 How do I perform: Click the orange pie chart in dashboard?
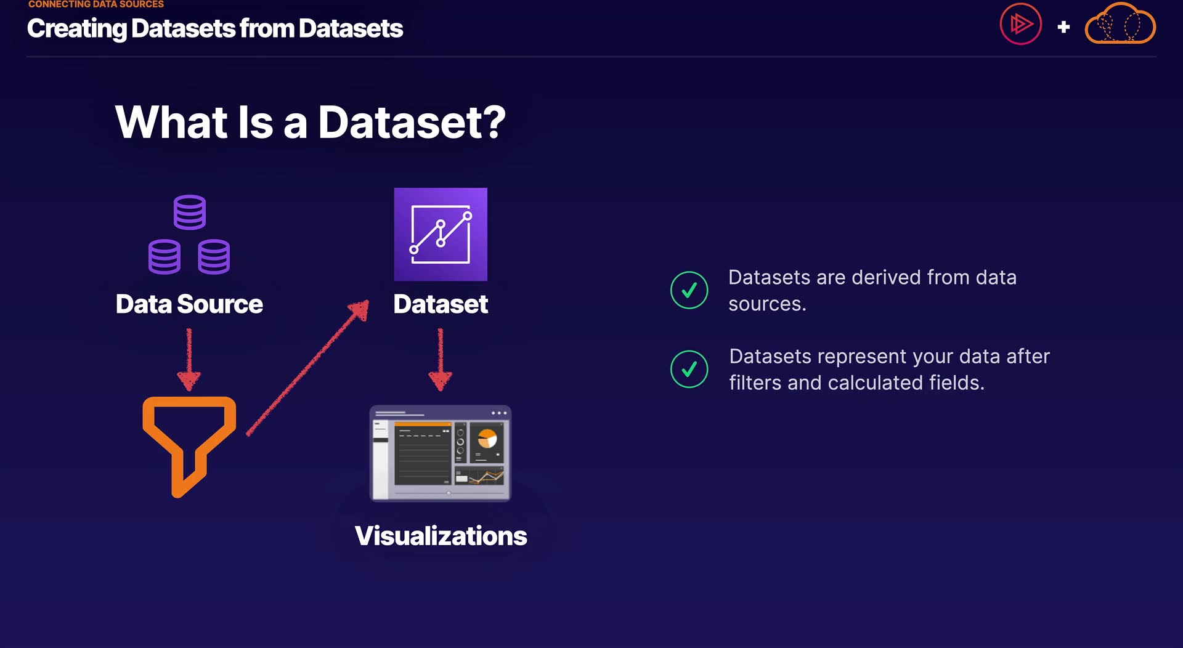click(487, 439)
